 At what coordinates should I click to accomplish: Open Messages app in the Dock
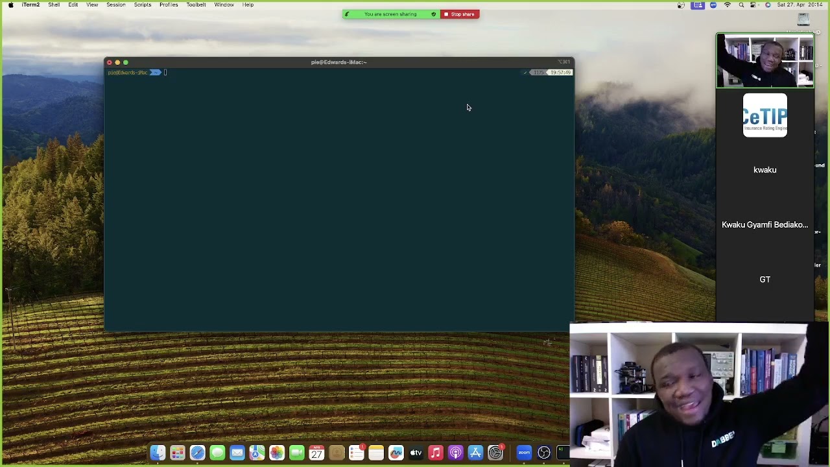[x=217, y=453]
